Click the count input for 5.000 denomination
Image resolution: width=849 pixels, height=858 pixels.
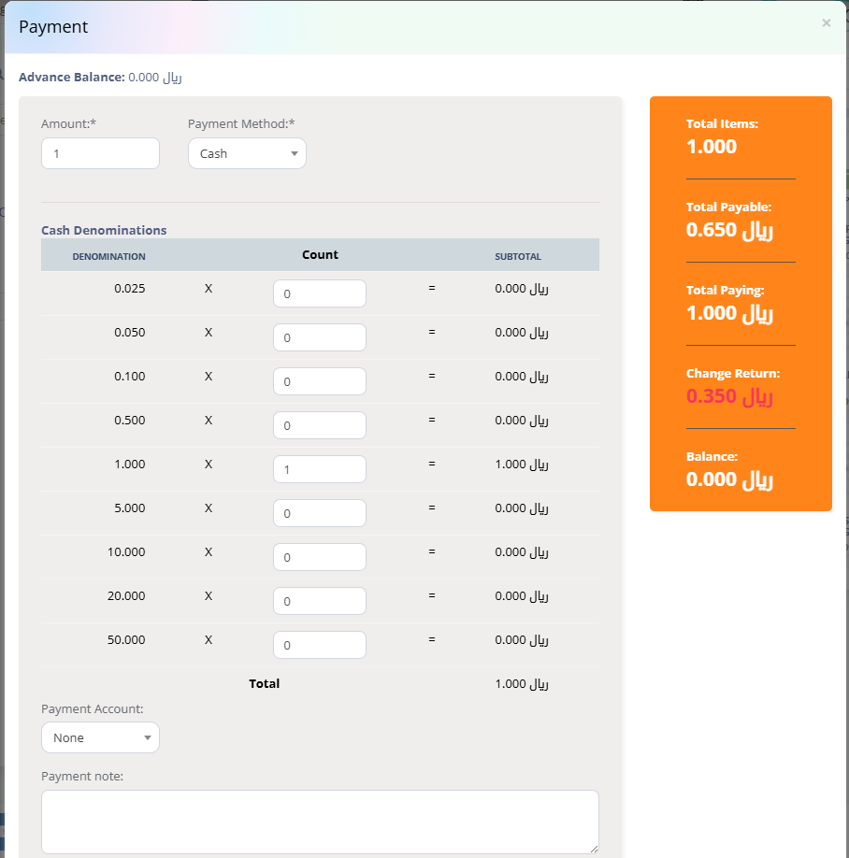[x=319, y=512]
